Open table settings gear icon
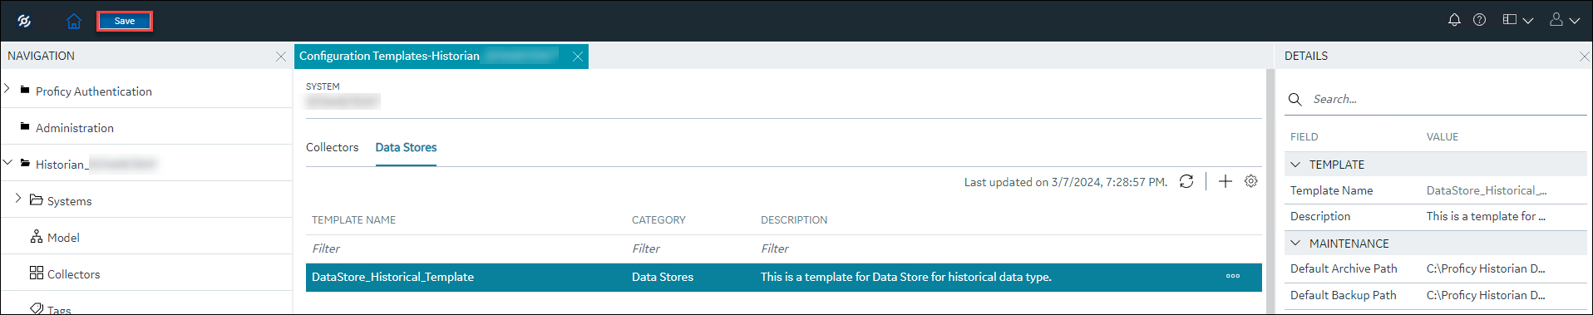 point(1251,181)
